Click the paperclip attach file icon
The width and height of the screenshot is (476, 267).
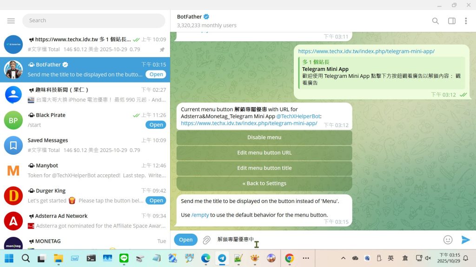(x=206, y=240)
